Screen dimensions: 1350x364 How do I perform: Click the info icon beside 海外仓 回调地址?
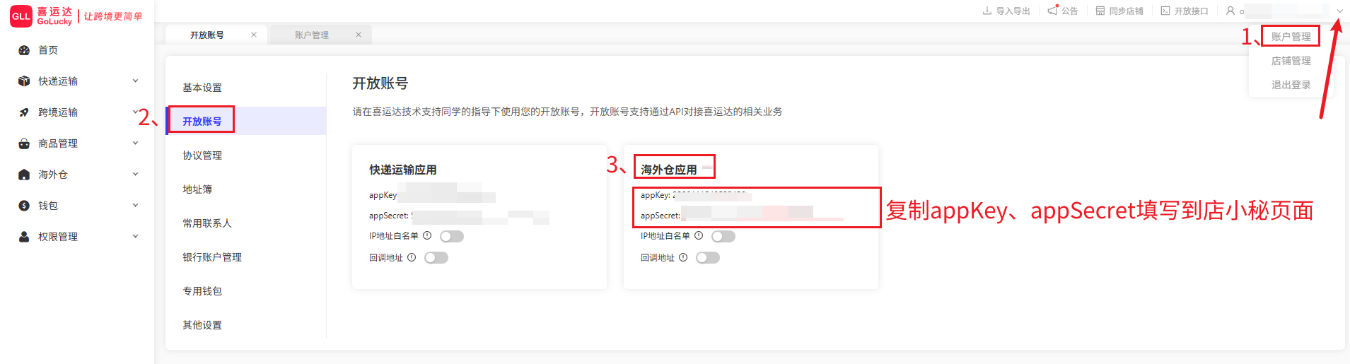683,258
